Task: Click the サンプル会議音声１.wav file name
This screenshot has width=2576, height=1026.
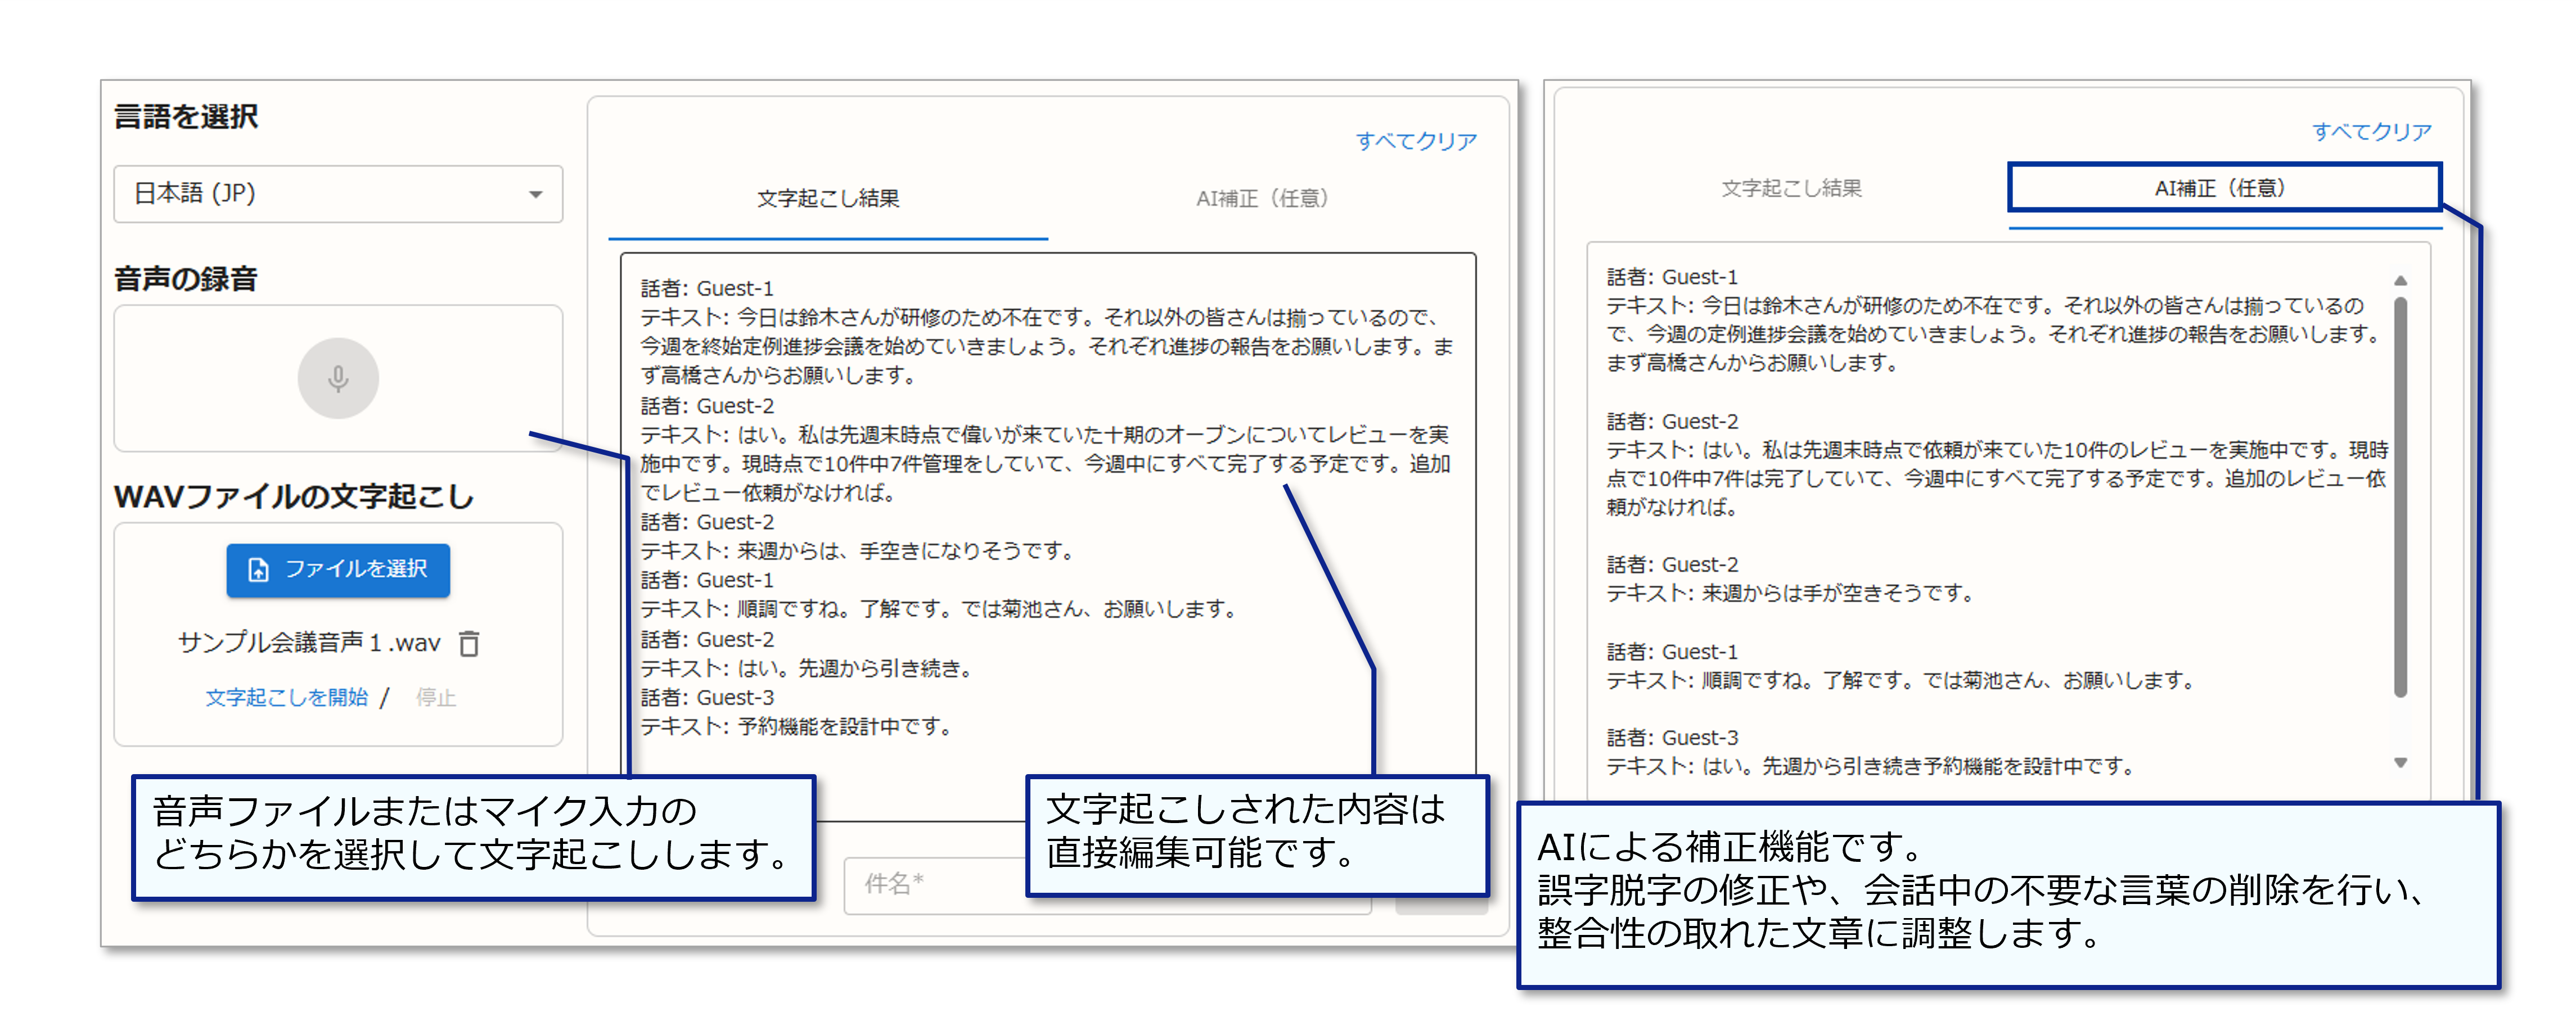Action: 309,643
